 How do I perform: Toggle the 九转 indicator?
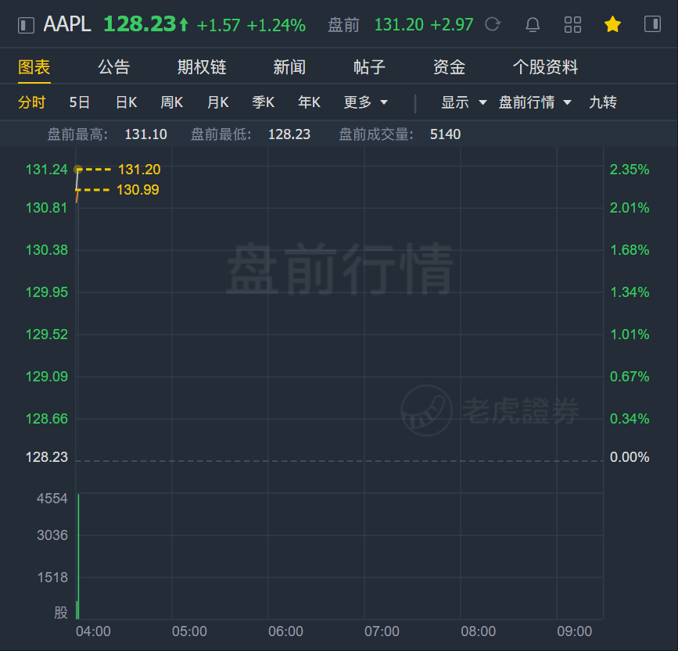tap(603, 102)
